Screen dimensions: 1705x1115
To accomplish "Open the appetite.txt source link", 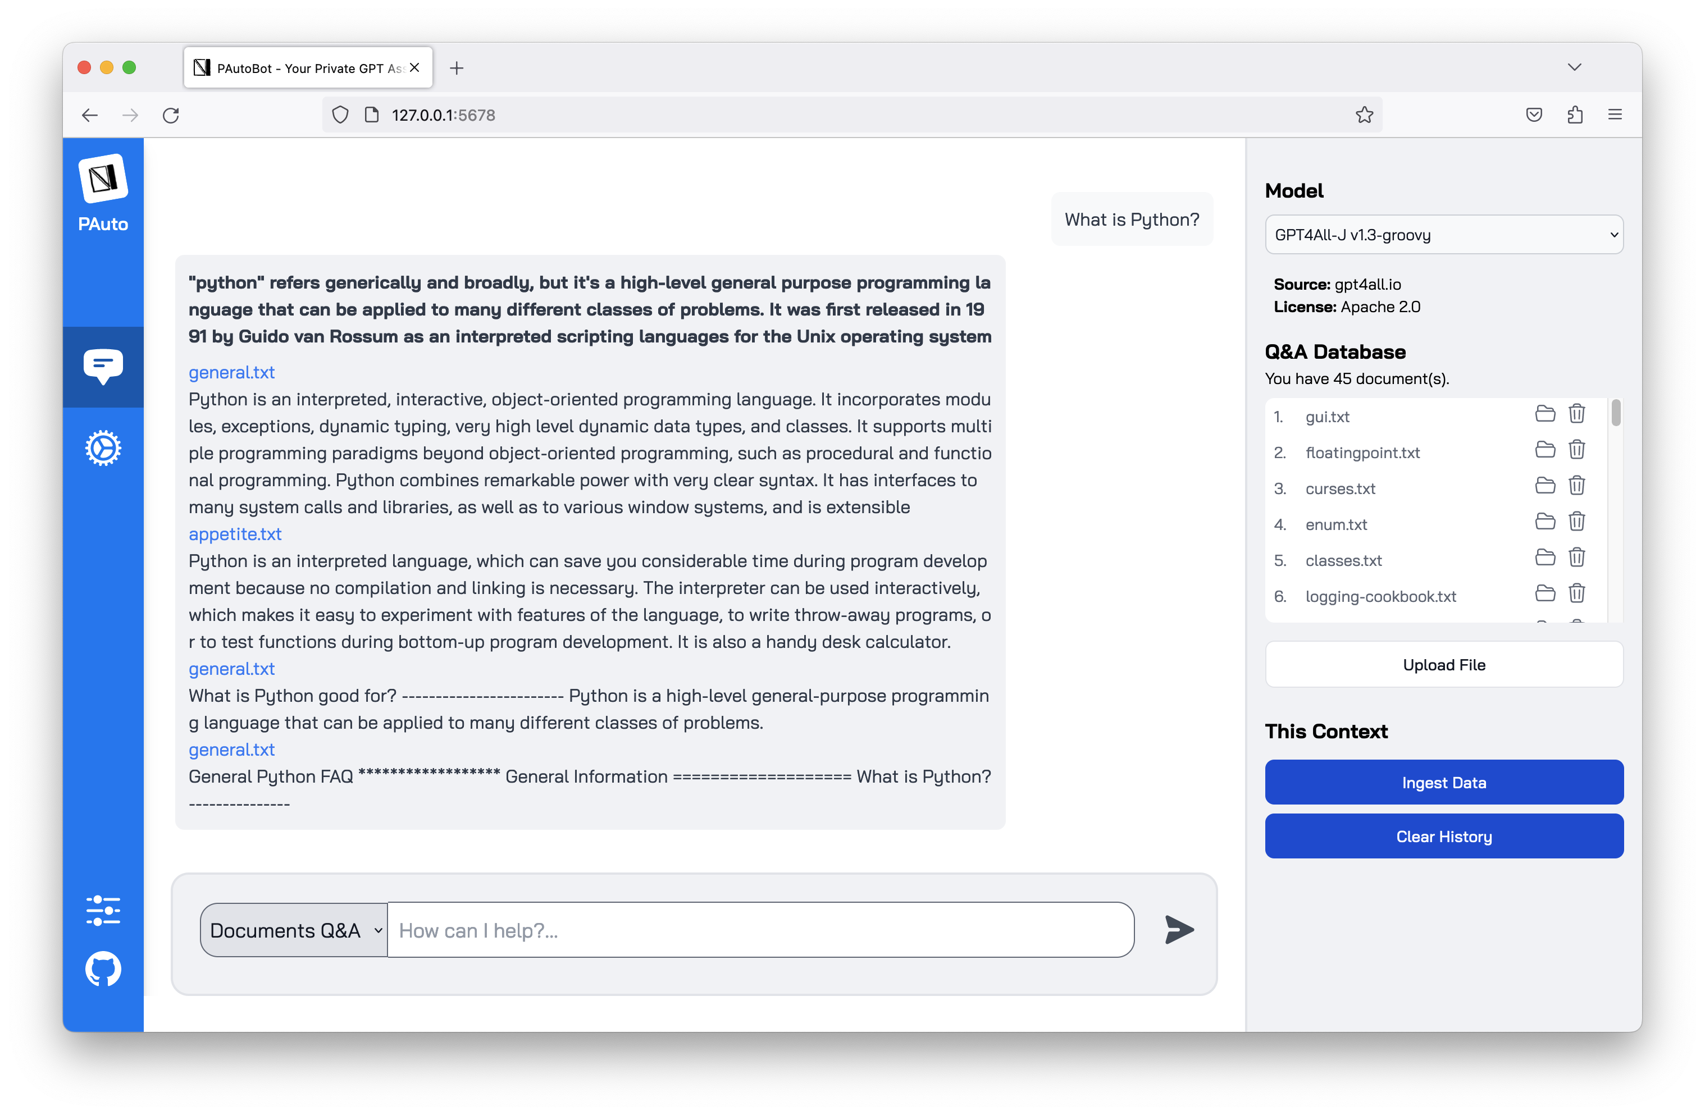I will point(235,534).
